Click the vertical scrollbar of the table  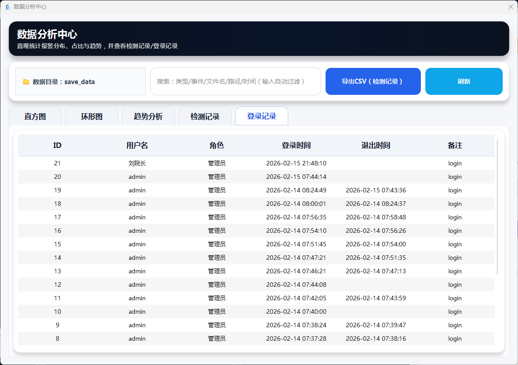497,207
